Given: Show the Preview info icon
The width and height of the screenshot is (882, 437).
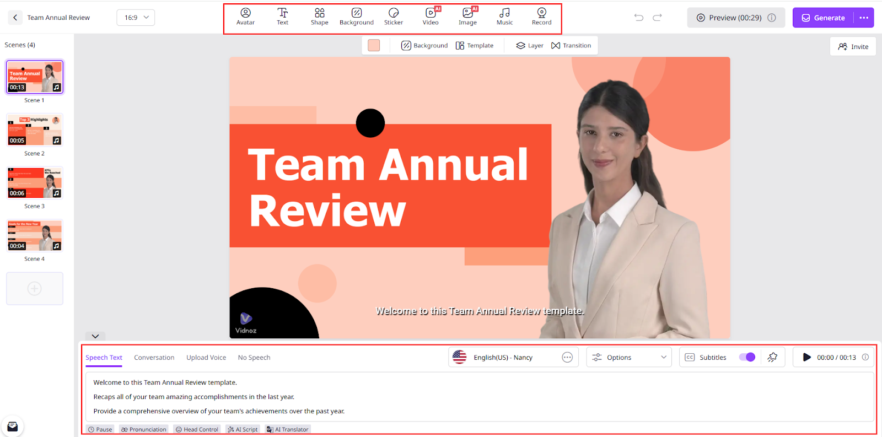Looking at the screenshot, I should click(x=772, y=18).
